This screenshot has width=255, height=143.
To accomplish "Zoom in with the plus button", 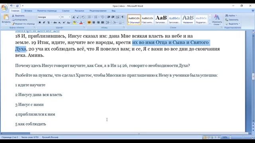I will point(253,137).
